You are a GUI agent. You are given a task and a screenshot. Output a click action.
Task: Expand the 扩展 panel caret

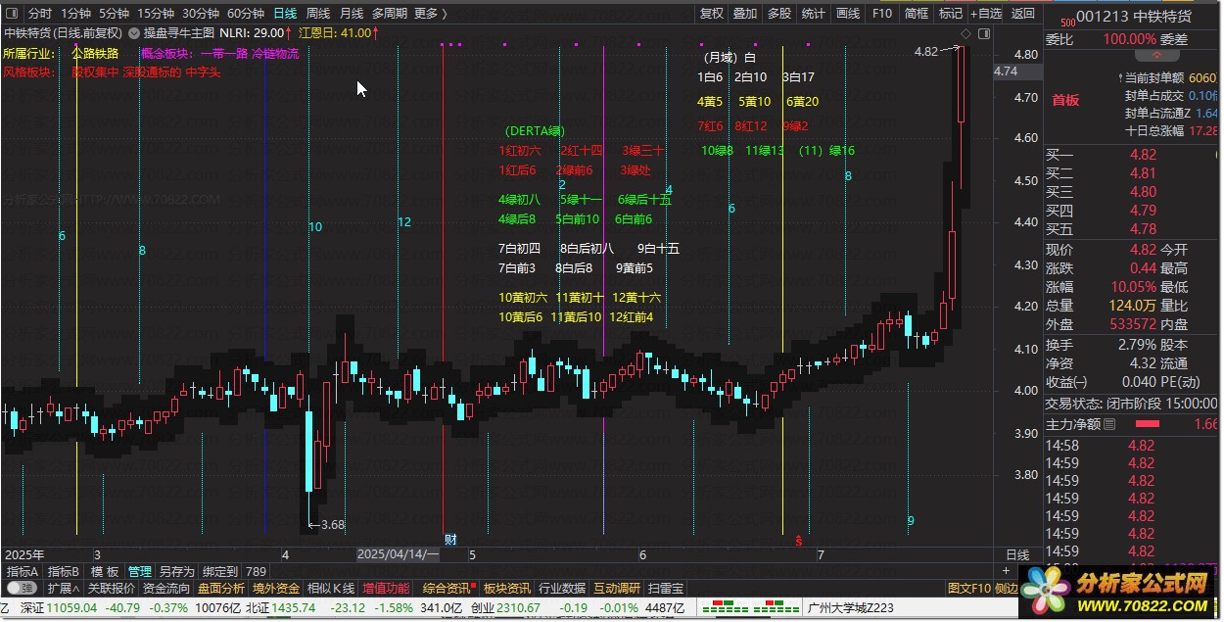(64, 588)
